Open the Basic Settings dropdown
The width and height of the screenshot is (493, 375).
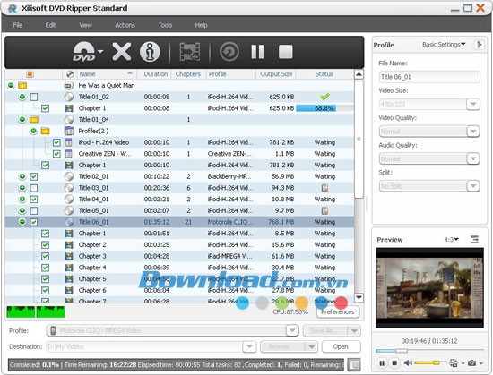(x=444, y=45)
